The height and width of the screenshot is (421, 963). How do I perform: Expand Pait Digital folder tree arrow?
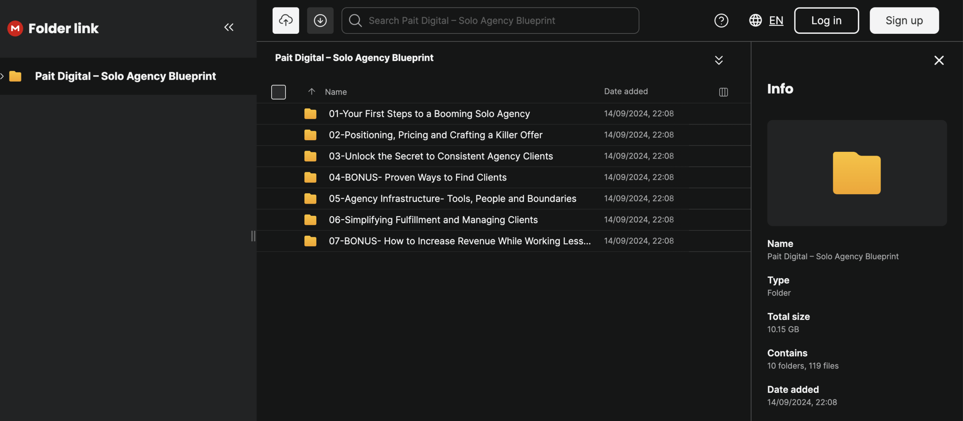[2, 76]
